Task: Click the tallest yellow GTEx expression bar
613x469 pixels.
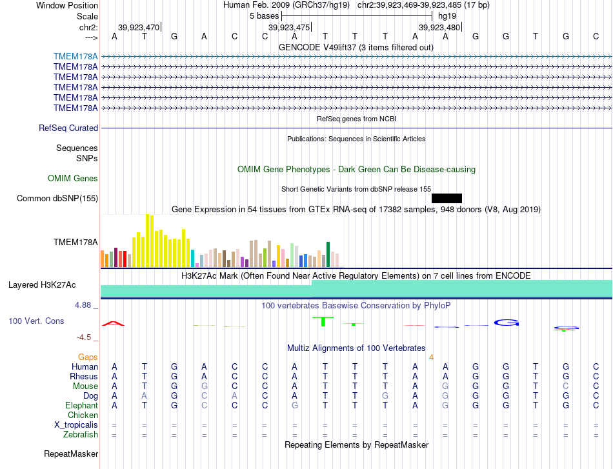Action: point(147,241)
